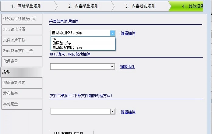
Task: Choose 无 from the plugin list
Action: 54,39
